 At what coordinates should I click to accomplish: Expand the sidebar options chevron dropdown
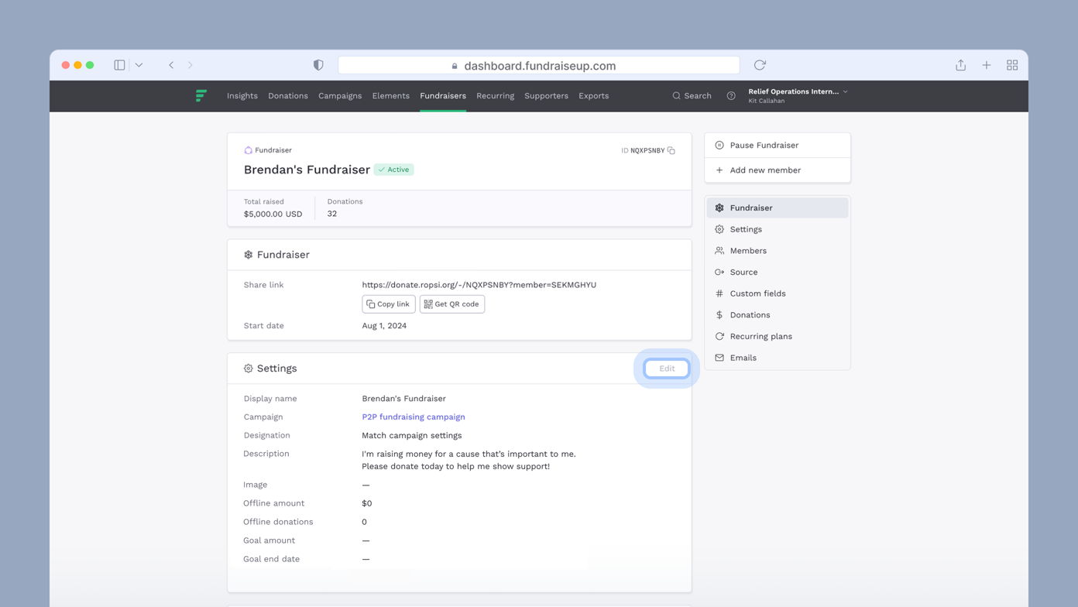[139, 65]
